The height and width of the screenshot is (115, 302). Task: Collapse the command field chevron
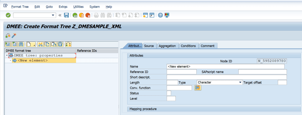point(60,15)
